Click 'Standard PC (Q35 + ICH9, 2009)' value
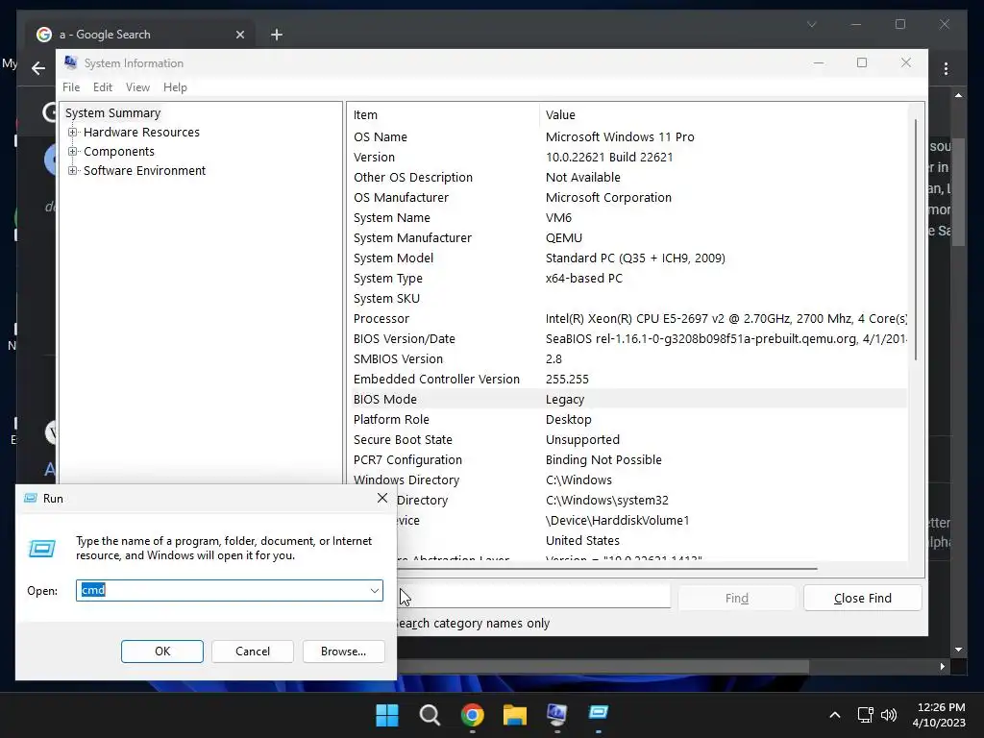The image size is (984, 738). click(x=635, y=258)
